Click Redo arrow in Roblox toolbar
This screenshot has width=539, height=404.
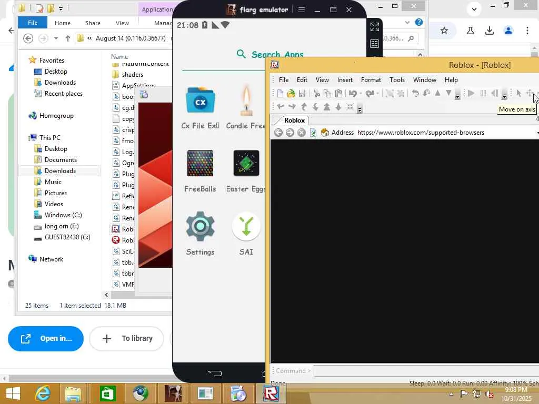370,94
